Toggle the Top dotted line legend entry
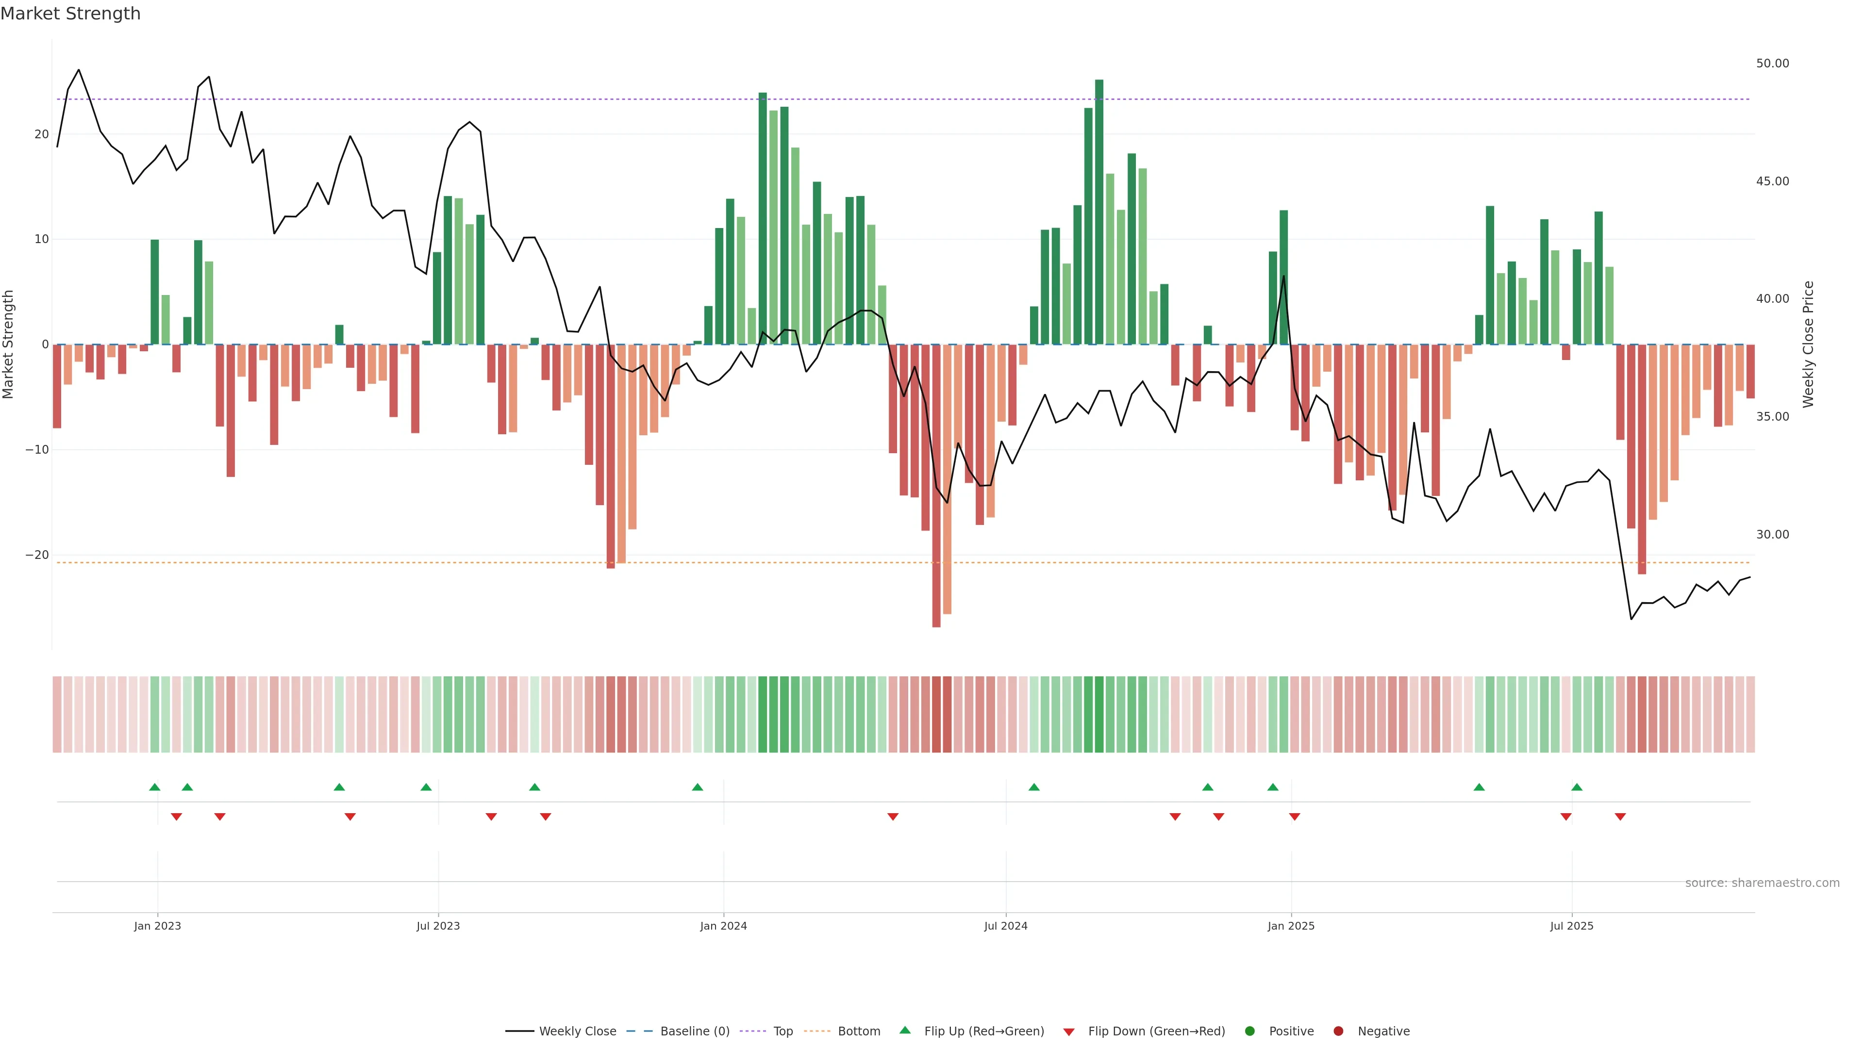Screen dimensions: 1864x1048 783,1032
